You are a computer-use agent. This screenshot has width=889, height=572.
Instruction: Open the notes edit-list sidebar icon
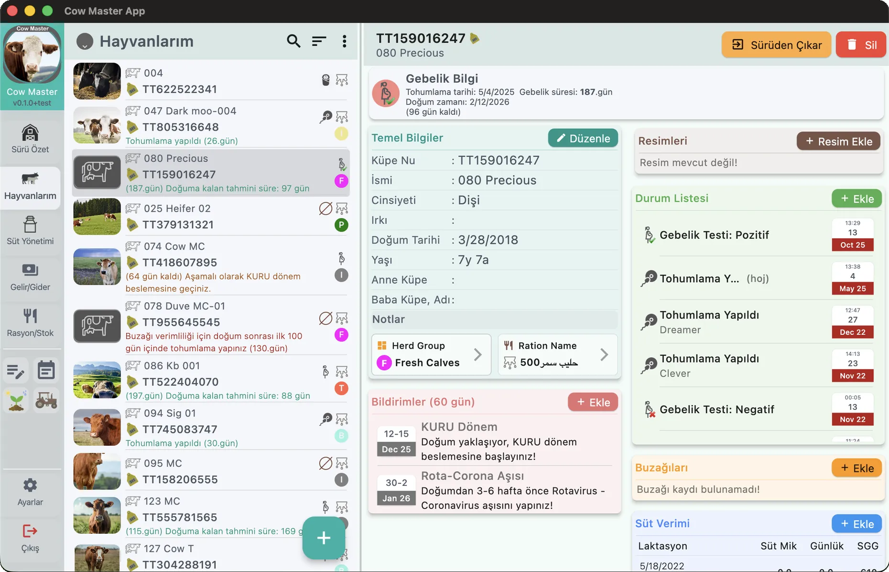pos(16,371)
